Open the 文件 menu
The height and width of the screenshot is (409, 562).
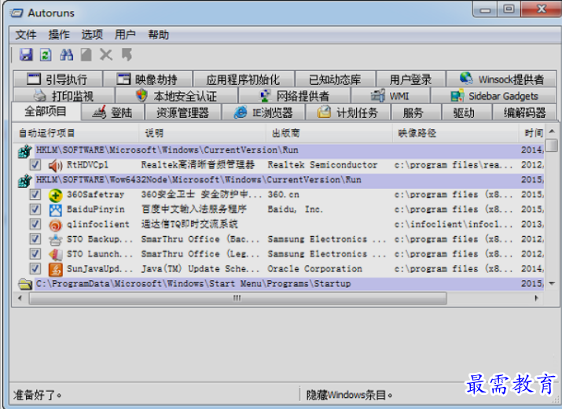click(x=26, y=35)
